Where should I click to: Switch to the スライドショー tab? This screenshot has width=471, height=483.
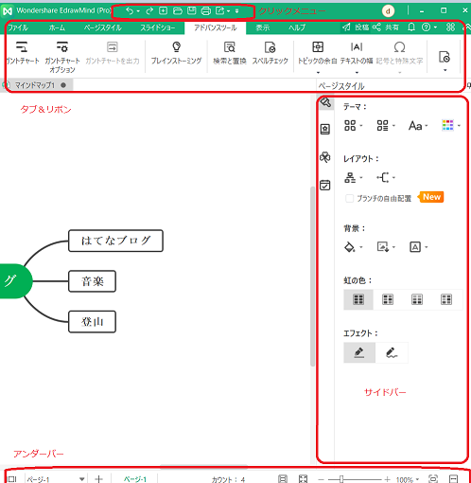point(158,27)
